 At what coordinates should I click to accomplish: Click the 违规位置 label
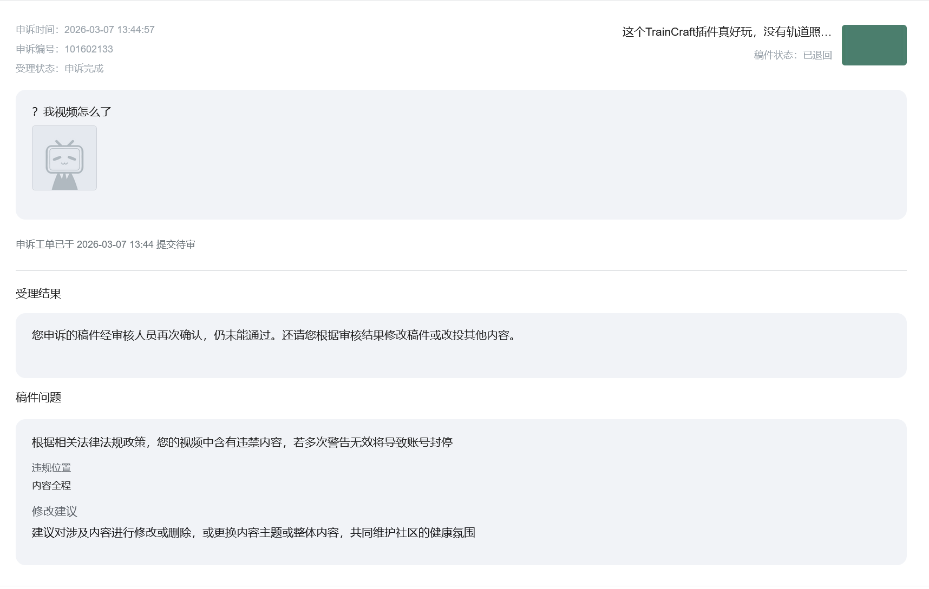tap(51, 468)
